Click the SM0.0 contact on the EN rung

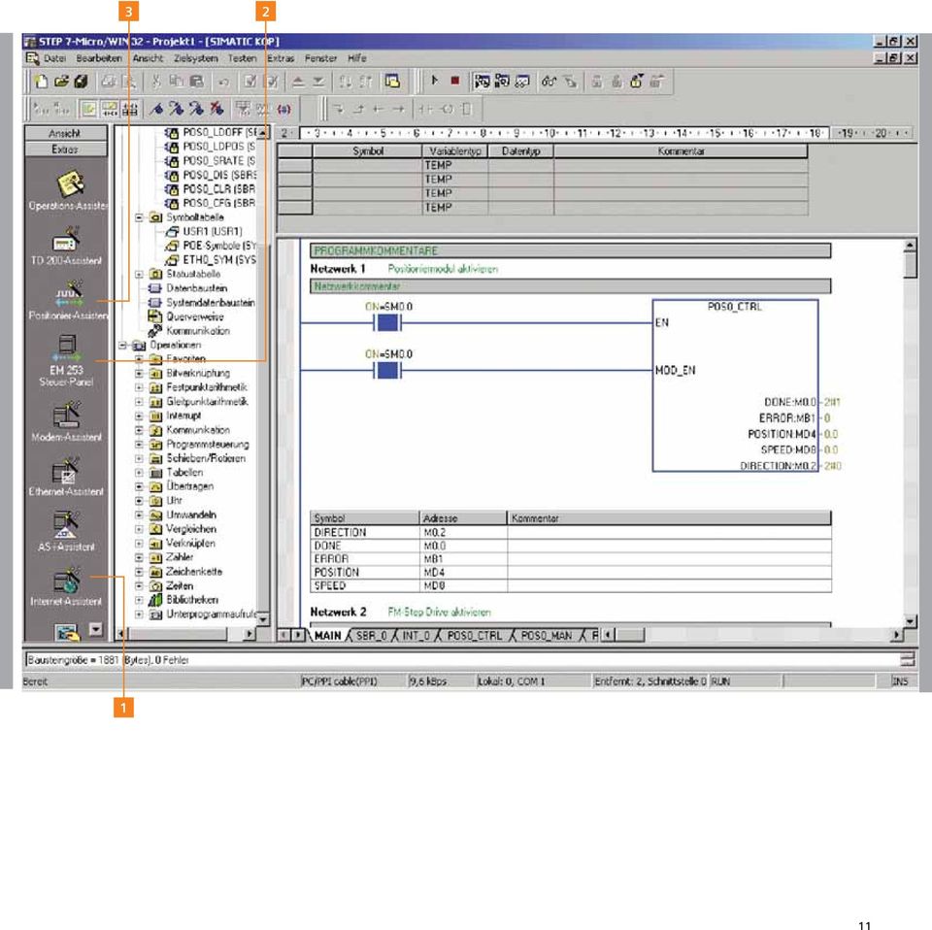[387, 323]
